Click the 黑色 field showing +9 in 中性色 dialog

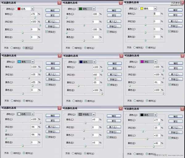[95, 143]
